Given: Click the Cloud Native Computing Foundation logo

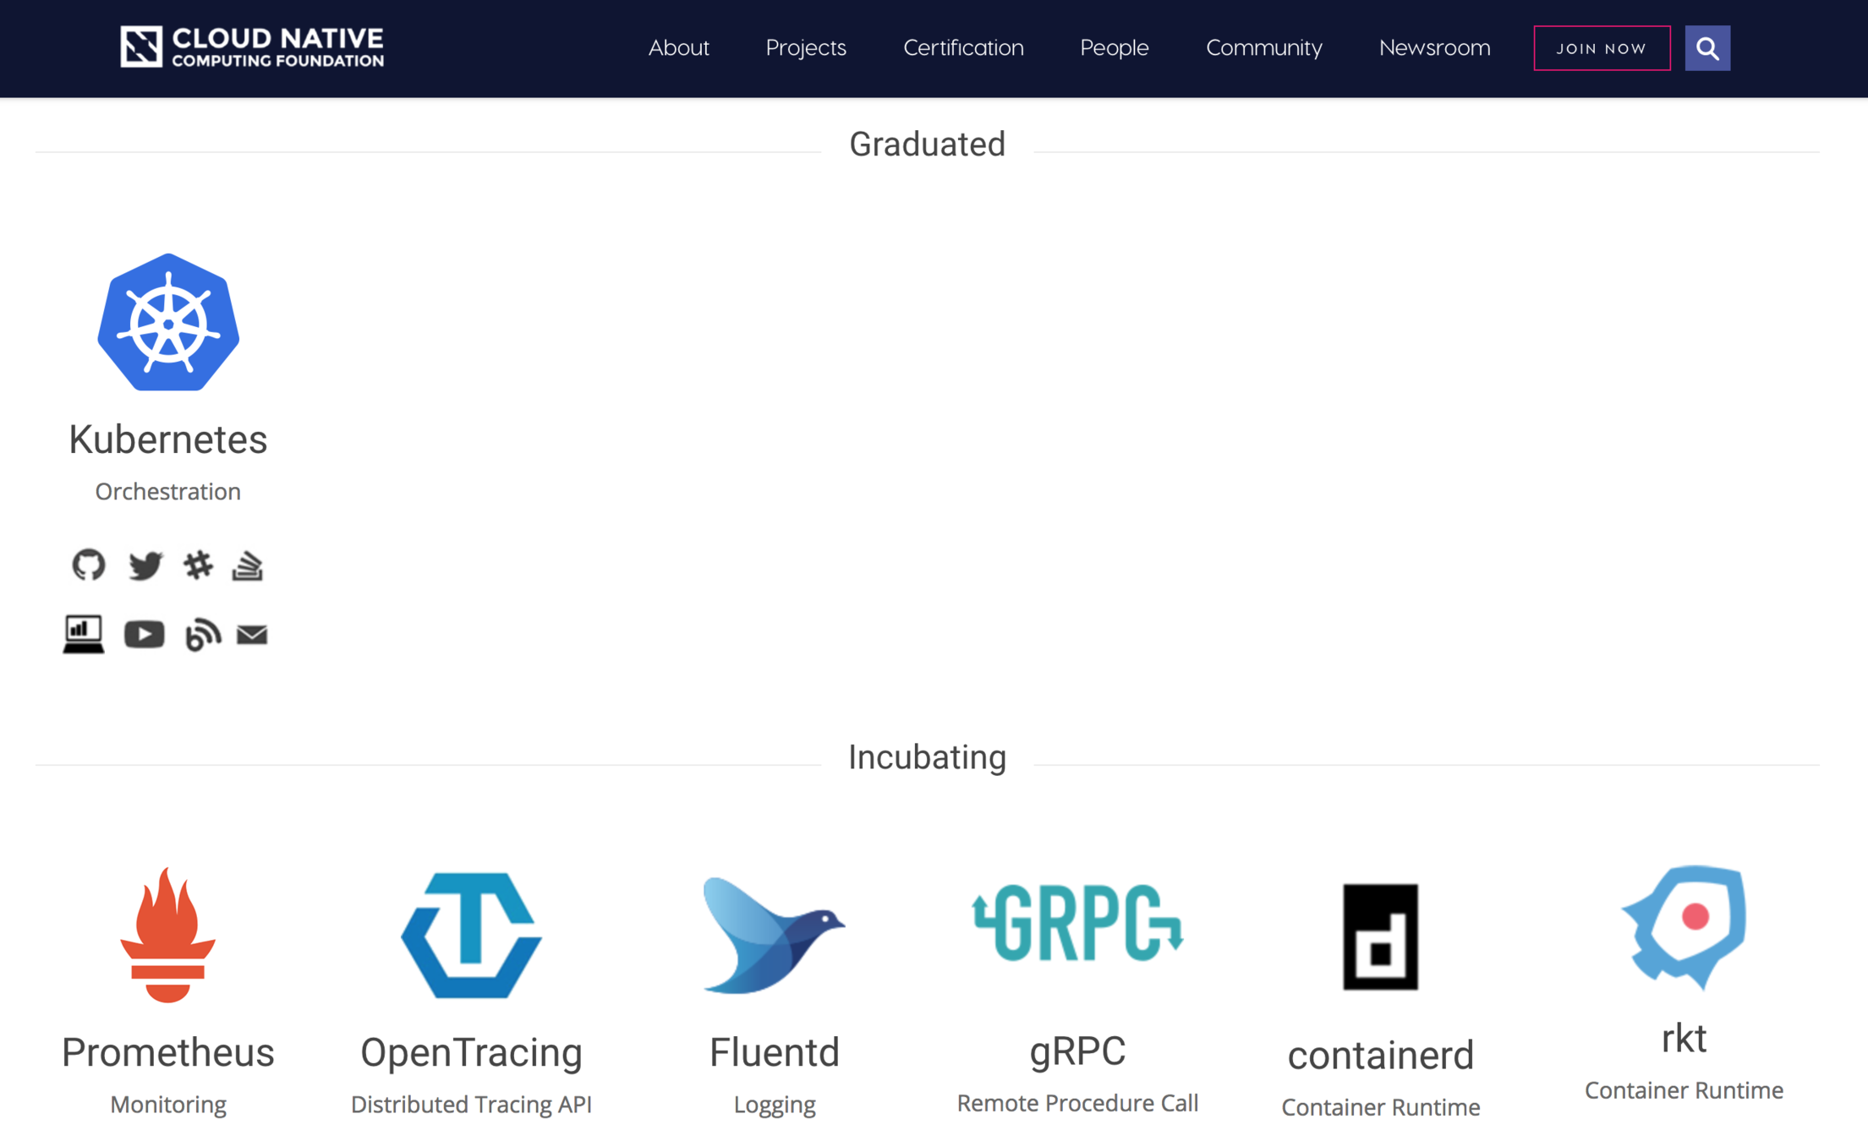Looking at the screenshot, I should pos(252,46).
